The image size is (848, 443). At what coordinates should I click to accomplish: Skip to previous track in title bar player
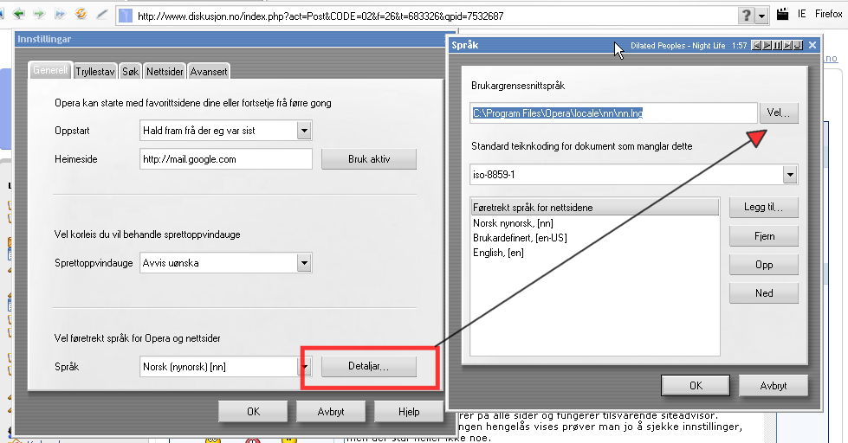point(757,45)
